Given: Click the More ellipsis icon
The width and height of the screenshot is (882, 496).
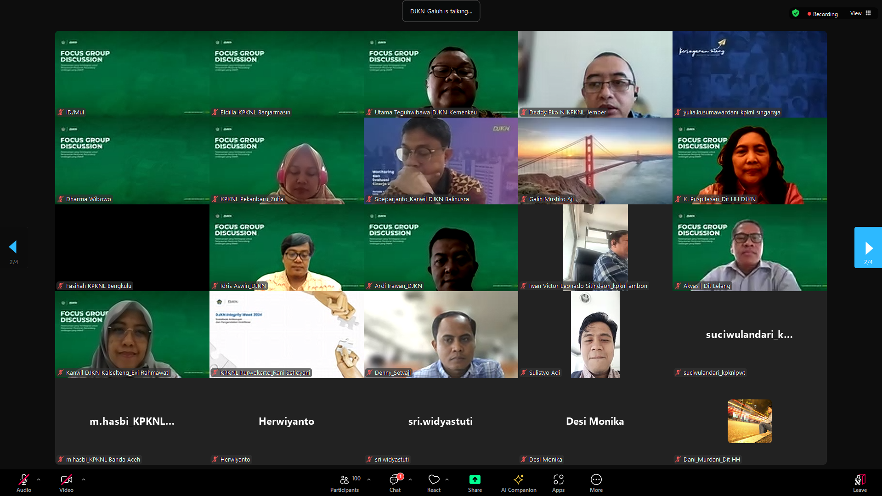Looking at the screenshot, I should (596, 480).
